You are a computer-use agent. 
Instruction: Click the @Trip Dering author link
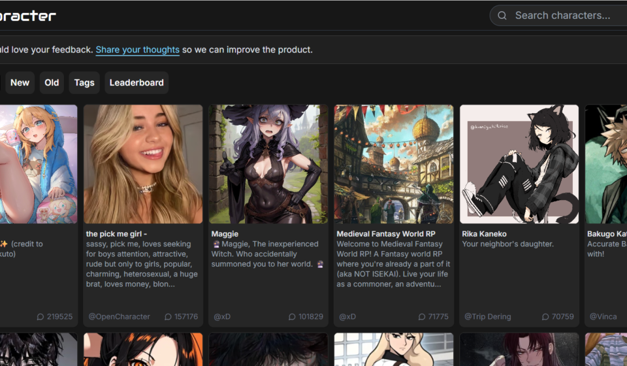click(487, 316)
